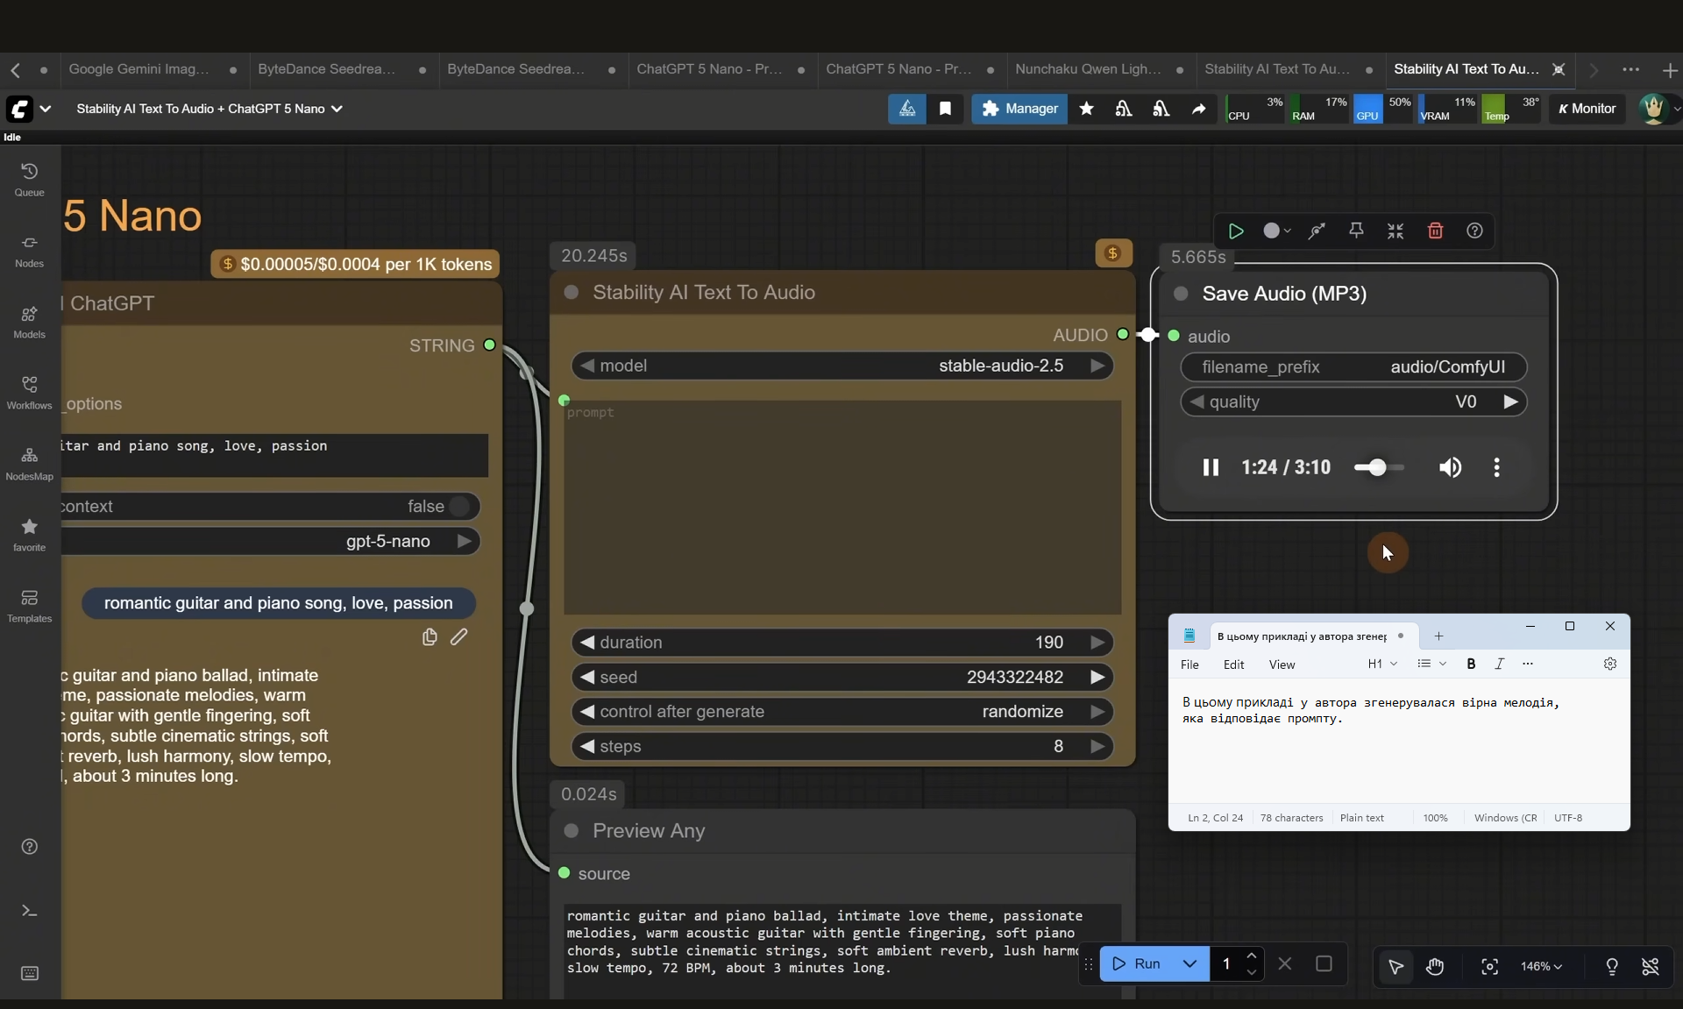Toggle the context false switch
Image resolution: width=1683 pixels, height=1009 pixels.
pyautogui.click(x=459, y=506)
